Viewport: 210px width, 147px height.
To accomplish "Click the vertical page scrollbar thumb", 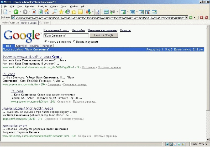I will point(208,69).
